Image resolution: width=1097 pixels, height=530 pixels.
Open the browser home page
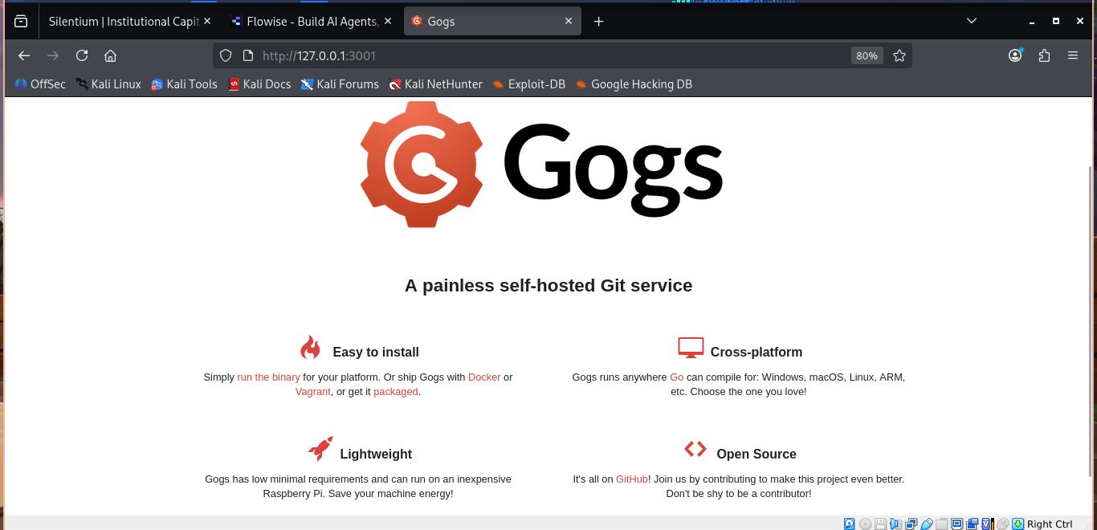tap(111, 55)
